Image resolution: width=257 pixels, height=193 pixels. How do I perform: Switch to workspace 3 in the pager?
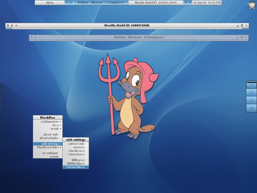click(251, 100)
